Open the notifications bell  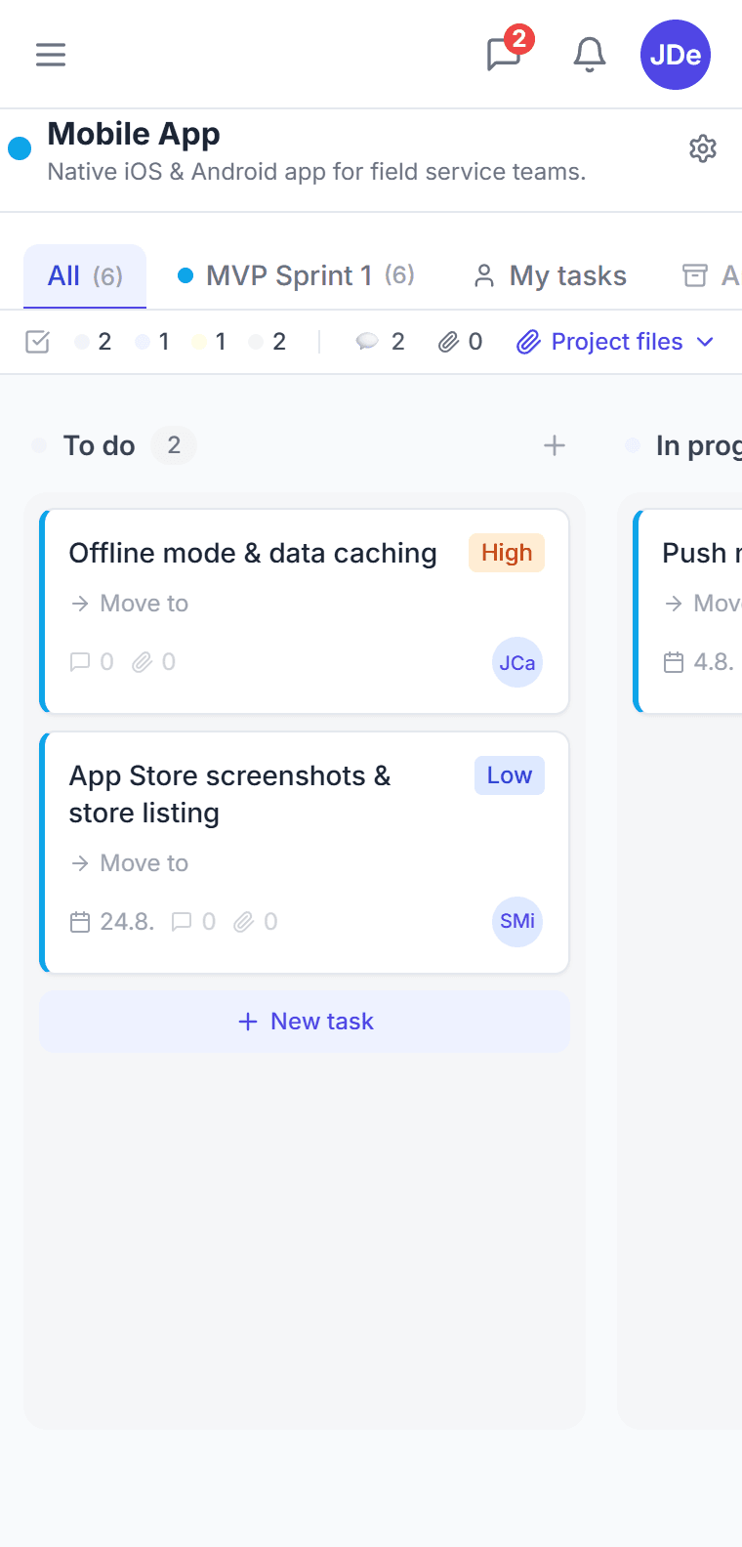tap(590, 55)
